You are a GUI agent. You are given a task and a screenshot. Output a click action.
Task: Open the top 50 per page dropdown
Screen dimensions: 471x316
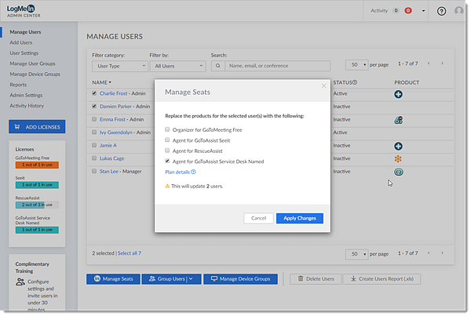356,65
